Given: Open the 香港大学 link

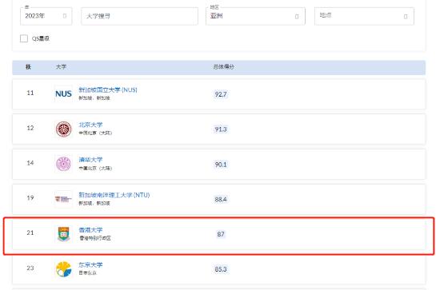Looking at the screenshot, I should (90, 230).
